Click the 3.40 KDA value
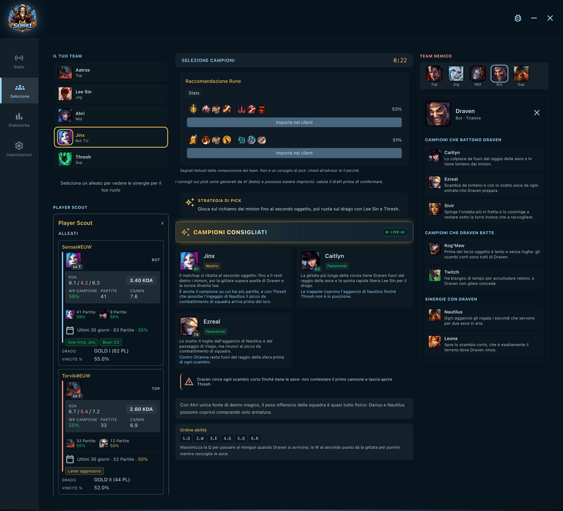The height and width of the screenshot is (511, 563). click(x=141, y=280)
